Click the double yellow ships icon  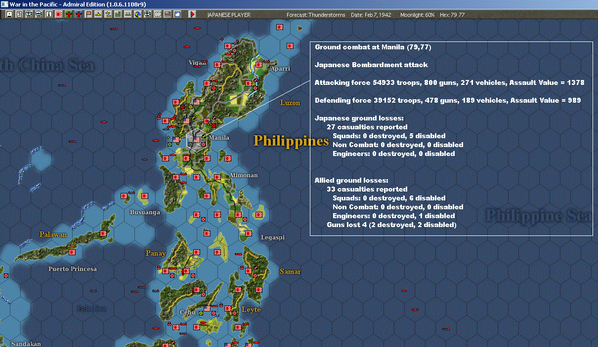coord(108,14)
